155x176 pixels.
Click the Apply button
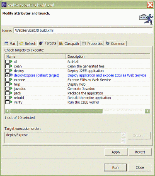(x=116, y=152)
